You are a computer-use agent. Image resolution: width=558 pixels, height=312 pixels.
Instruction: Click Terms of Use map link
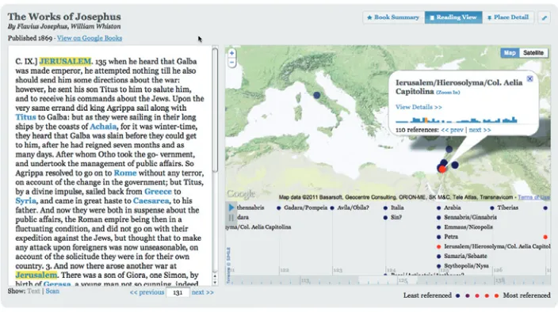(533, 197)
